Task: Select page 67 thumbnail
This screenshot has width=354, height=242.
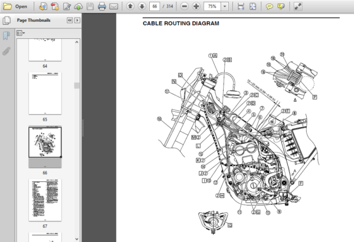Action: 45,200
